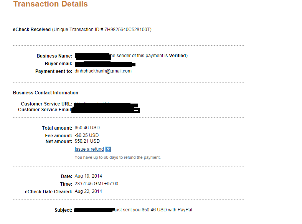Click the Business Contact Information heading
The height and width of the screenshot is (224, 302).
46,93
